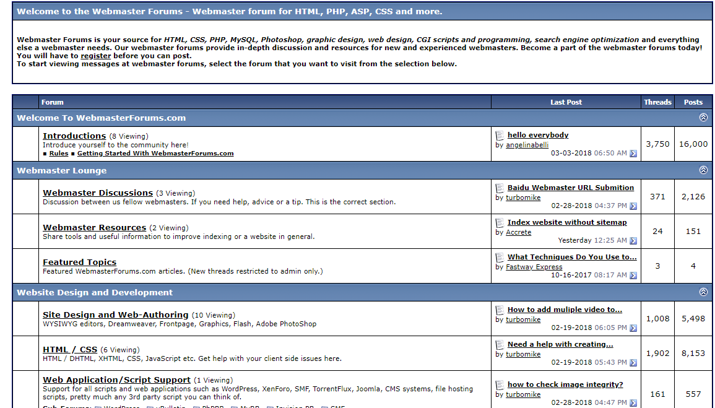This screenshot has width=715, height=408.
Task: Click go-to-last-post arrow in Introductions row
Action: point(633,154)
